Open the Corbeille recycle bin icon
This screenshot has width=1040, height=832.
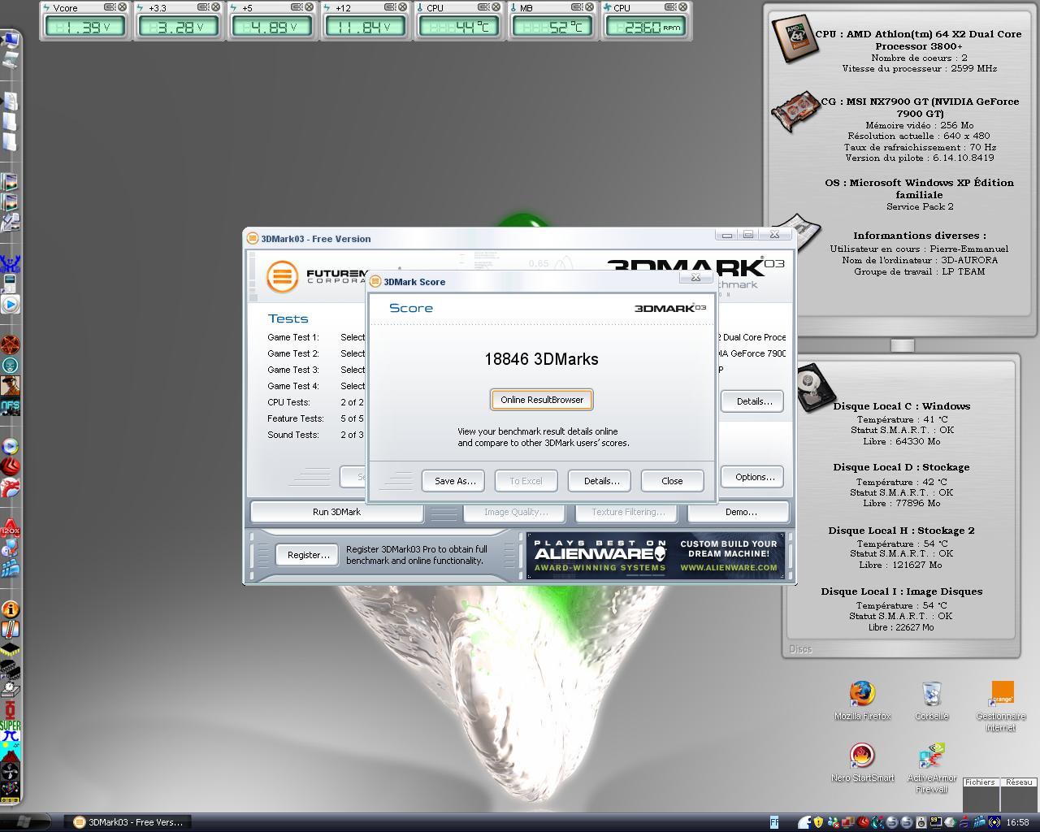coord(931,700)
